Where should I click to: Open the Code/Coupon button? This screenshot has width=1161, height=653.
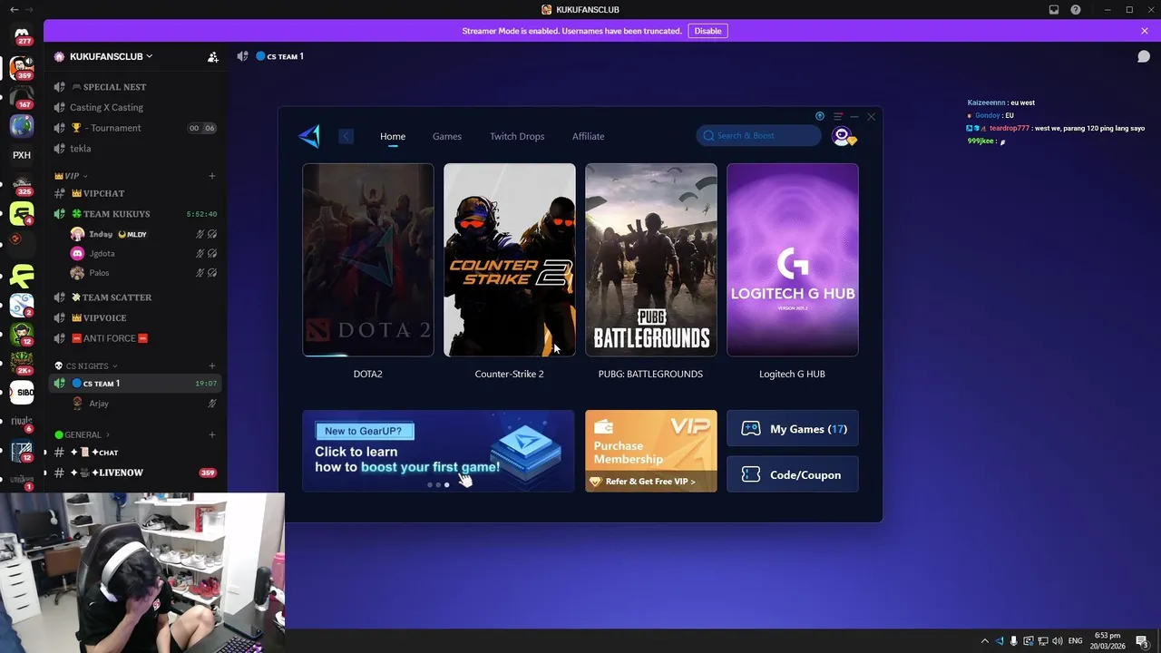[x=793, y=474]
